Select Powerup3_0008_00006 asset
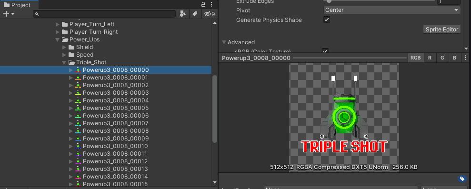Viewport: 471px width, 189px height. click(x=116, y=116)
